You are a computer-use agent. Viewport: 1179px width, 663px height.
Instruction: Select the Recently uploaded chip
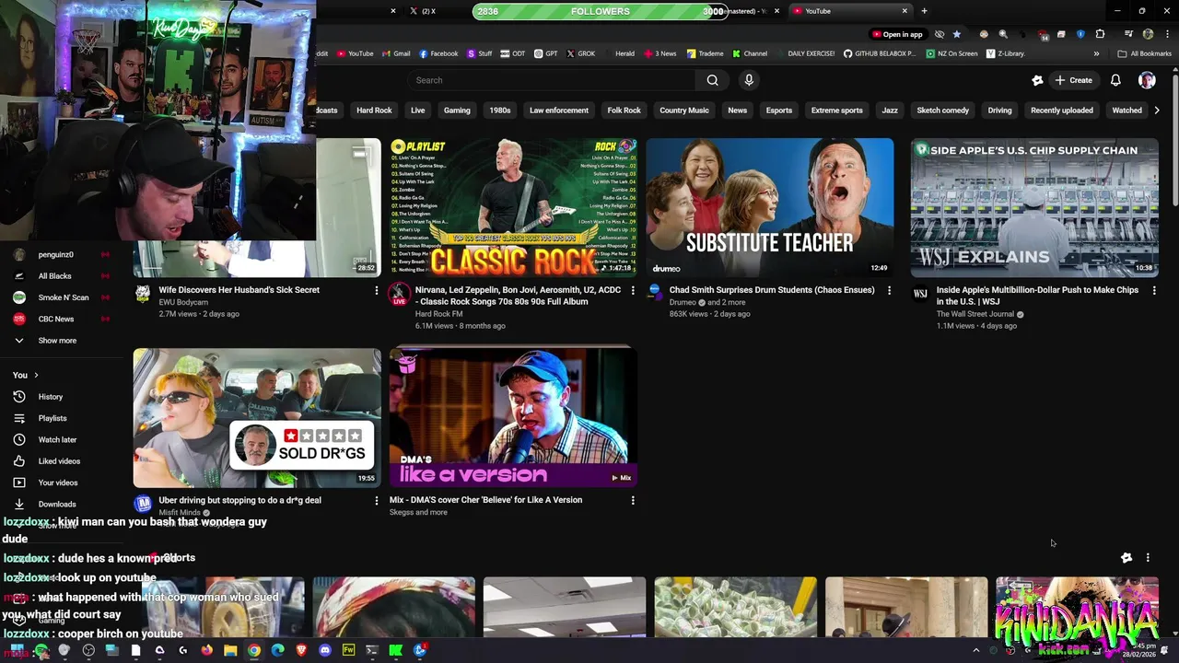point(1062,110)
